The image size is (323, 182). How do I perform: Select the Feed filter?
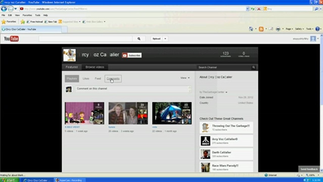click(98, 79)
